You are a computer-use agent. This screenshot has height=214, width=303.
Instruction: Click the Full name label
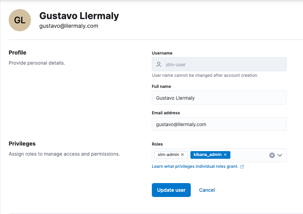point(161,87)
